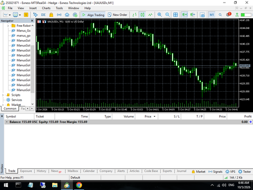Expand the Free Robot folder
This screenshot has height=190, width=253.
pos(8,26)
